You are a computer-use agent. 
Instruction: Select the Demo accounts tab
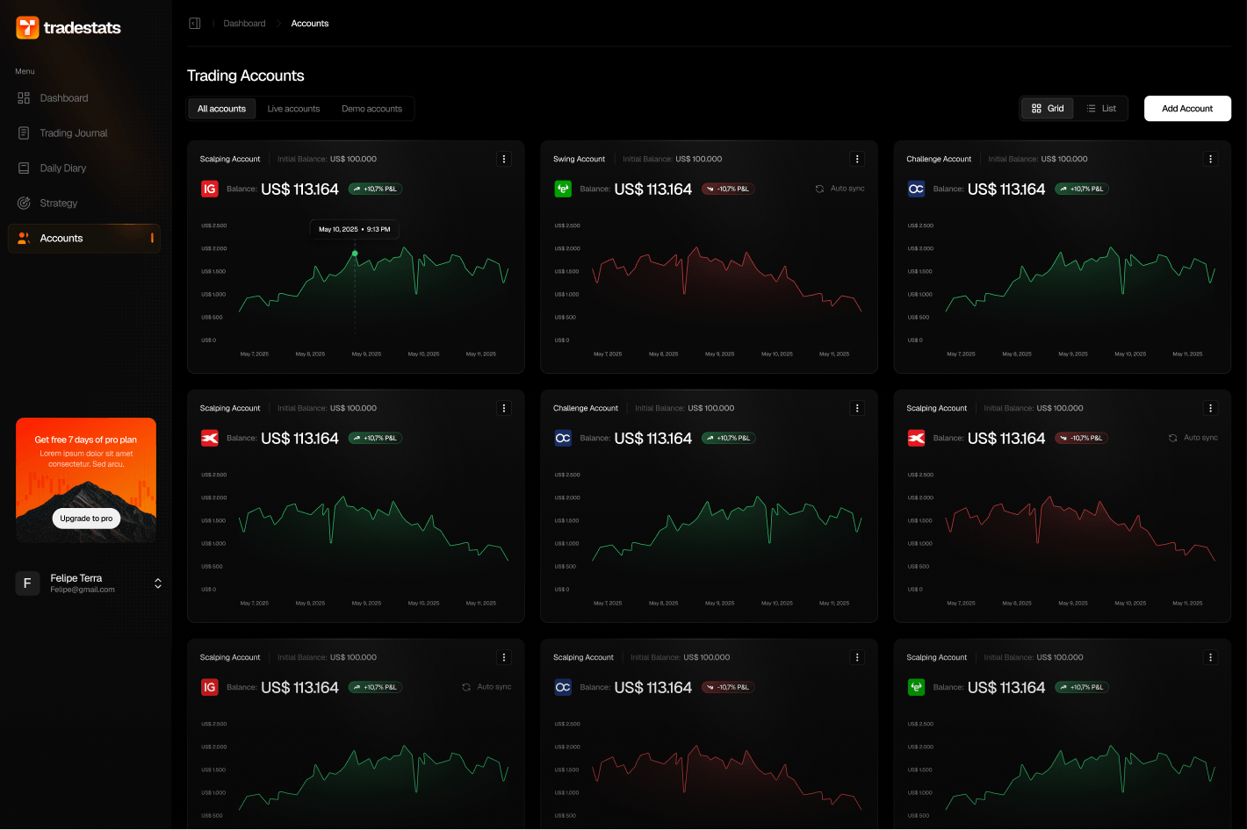(x=371, y=109)
